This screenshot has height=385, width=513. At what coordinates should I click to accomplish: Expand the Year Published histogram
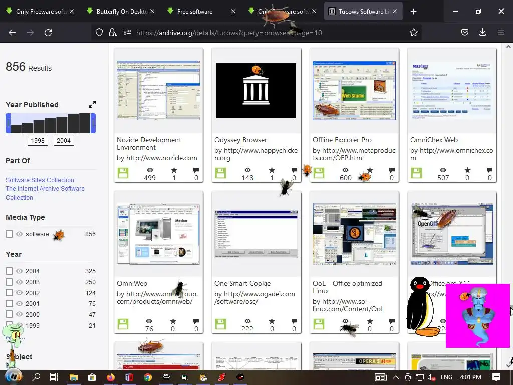pyautogui.click(x=92, y=104)
